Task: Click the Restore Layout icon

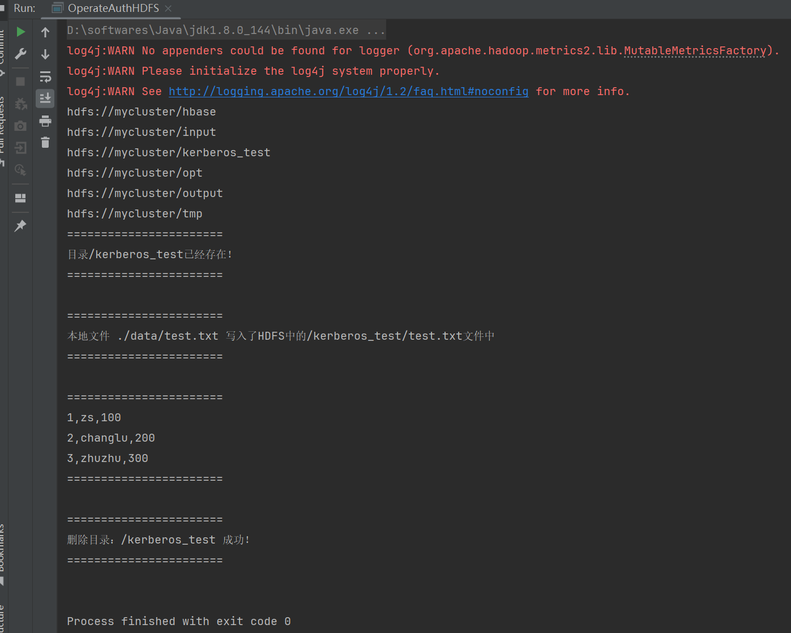Action: tap(20, 198)
